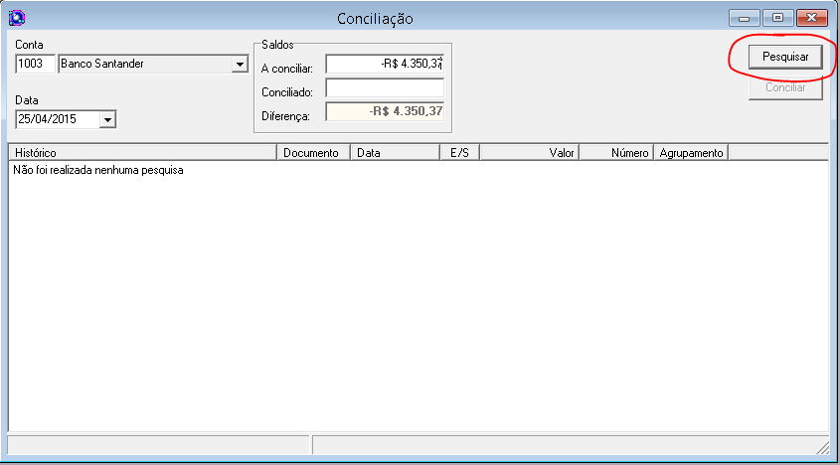Close the Conciliação window

[812, 18]
